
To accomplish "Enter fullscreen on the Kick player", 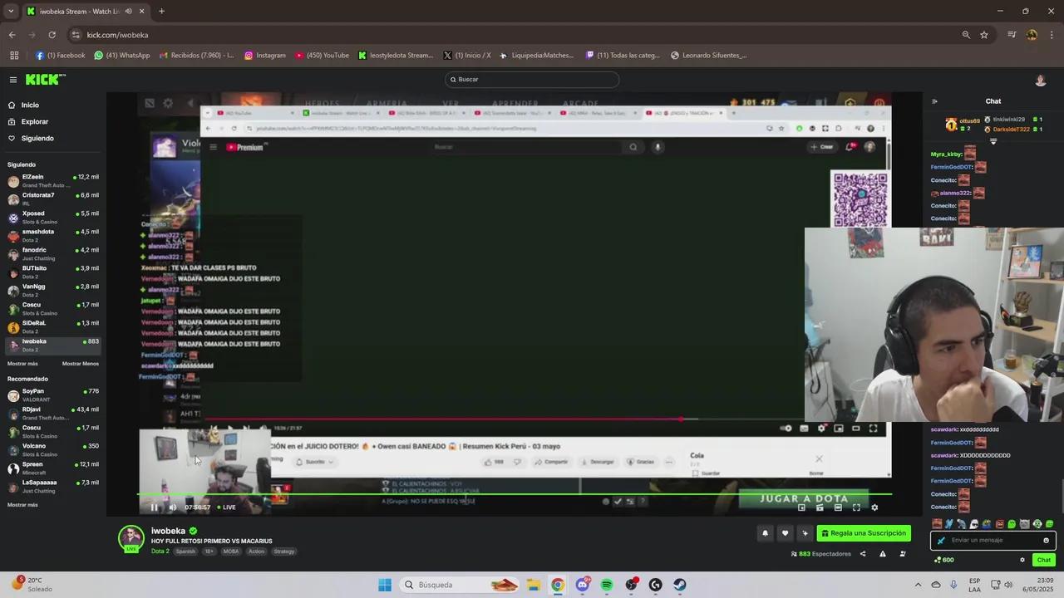I will [x=856, y=507].
